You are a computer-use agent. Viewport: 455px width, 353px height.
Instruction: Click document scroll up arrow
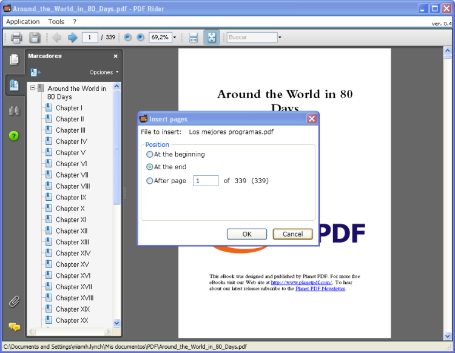click(x=448, y=50)
